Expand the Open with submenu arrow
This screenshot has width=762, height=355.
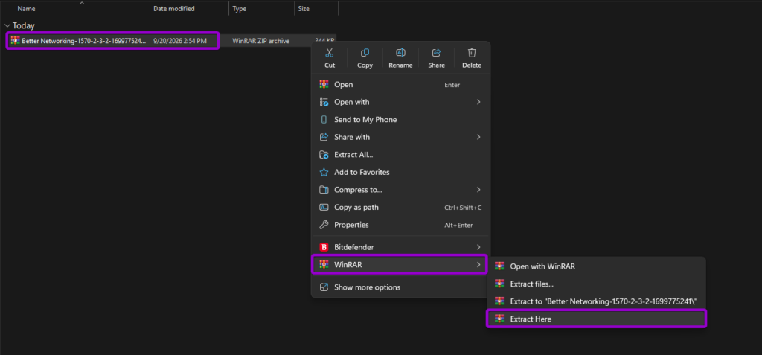478,102
